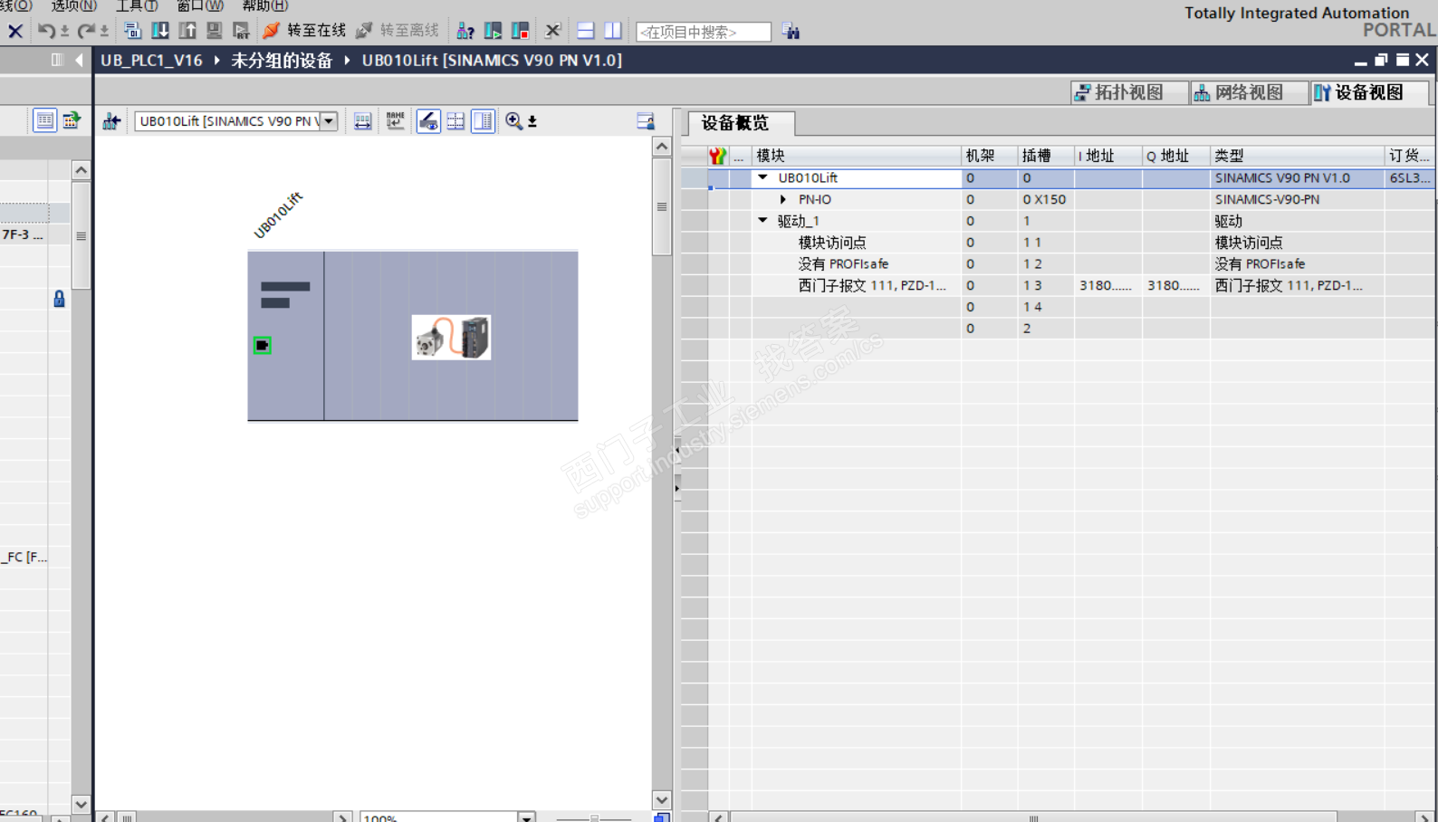The width and height of the screenshot is (1438, 822).
Task: Select the 设备概览 device overview tab
Action: click(741, 123)
